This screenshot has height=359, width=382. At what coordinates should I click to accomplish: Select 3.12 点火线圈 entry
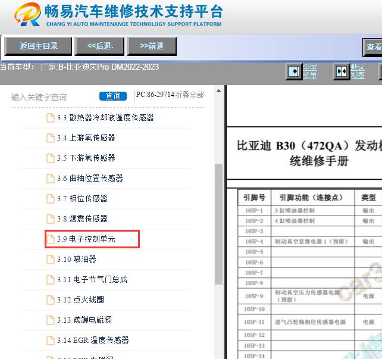click(x=80, y=300)
